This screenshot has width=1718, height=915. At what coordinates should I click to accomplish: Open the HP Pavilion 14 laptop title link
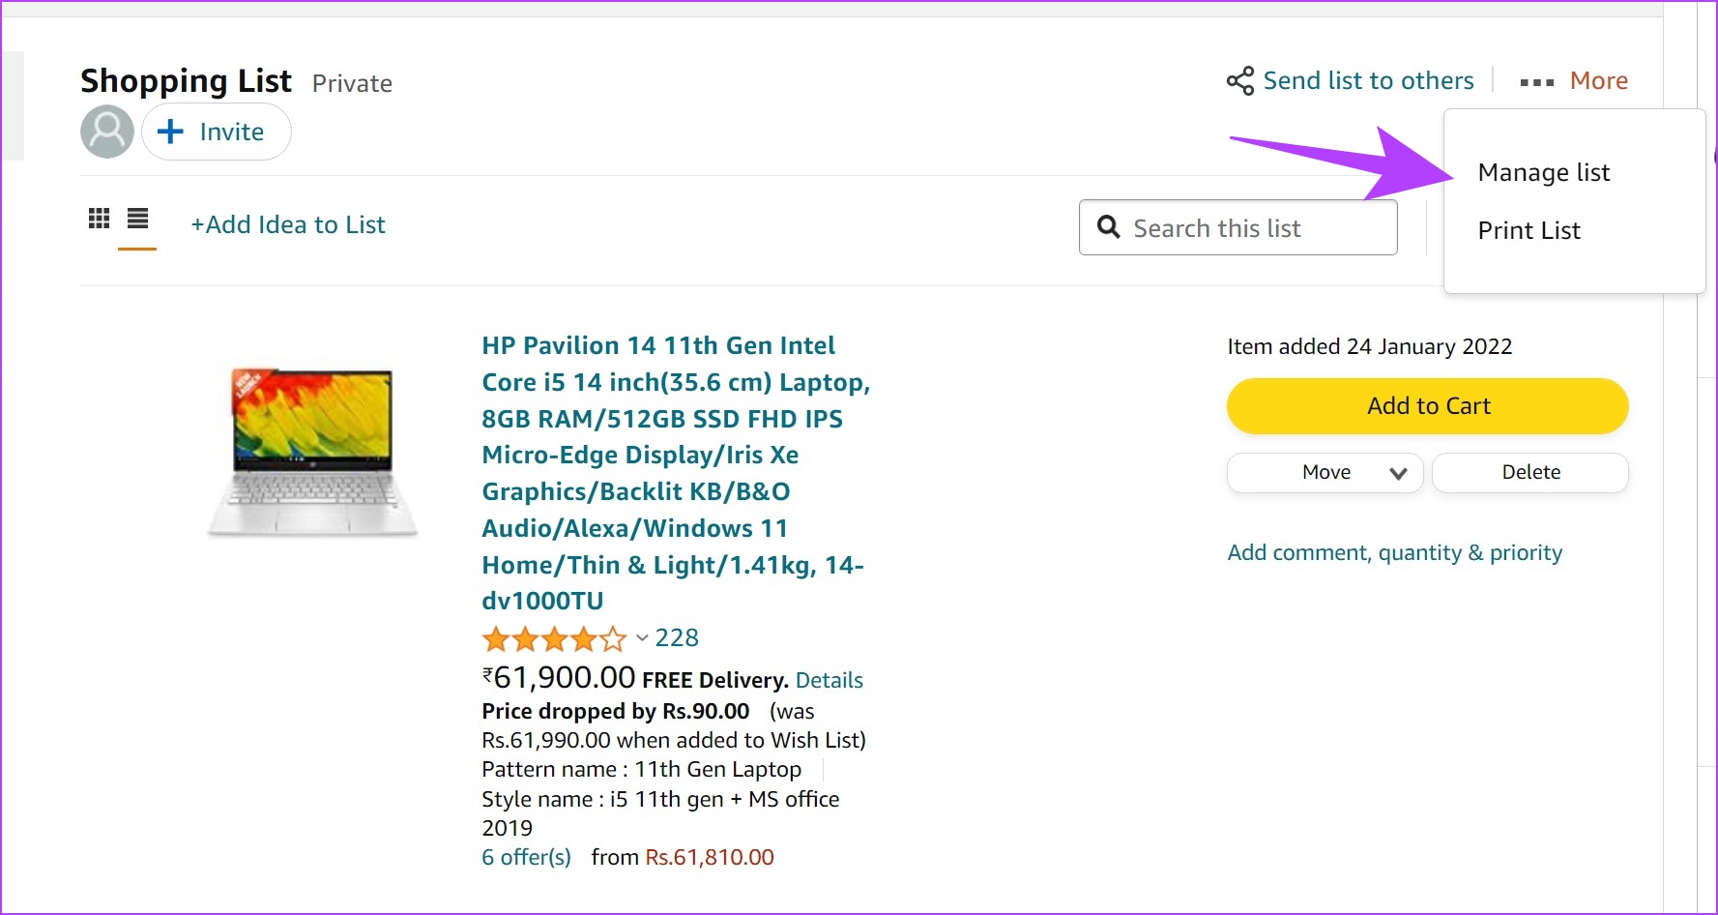676,473
